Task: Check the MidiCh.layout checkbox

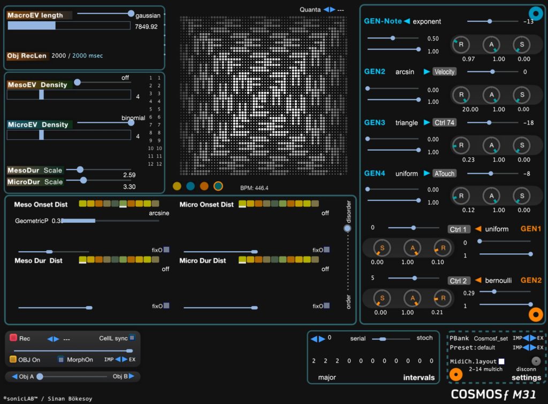Action: tap(501, 361)
